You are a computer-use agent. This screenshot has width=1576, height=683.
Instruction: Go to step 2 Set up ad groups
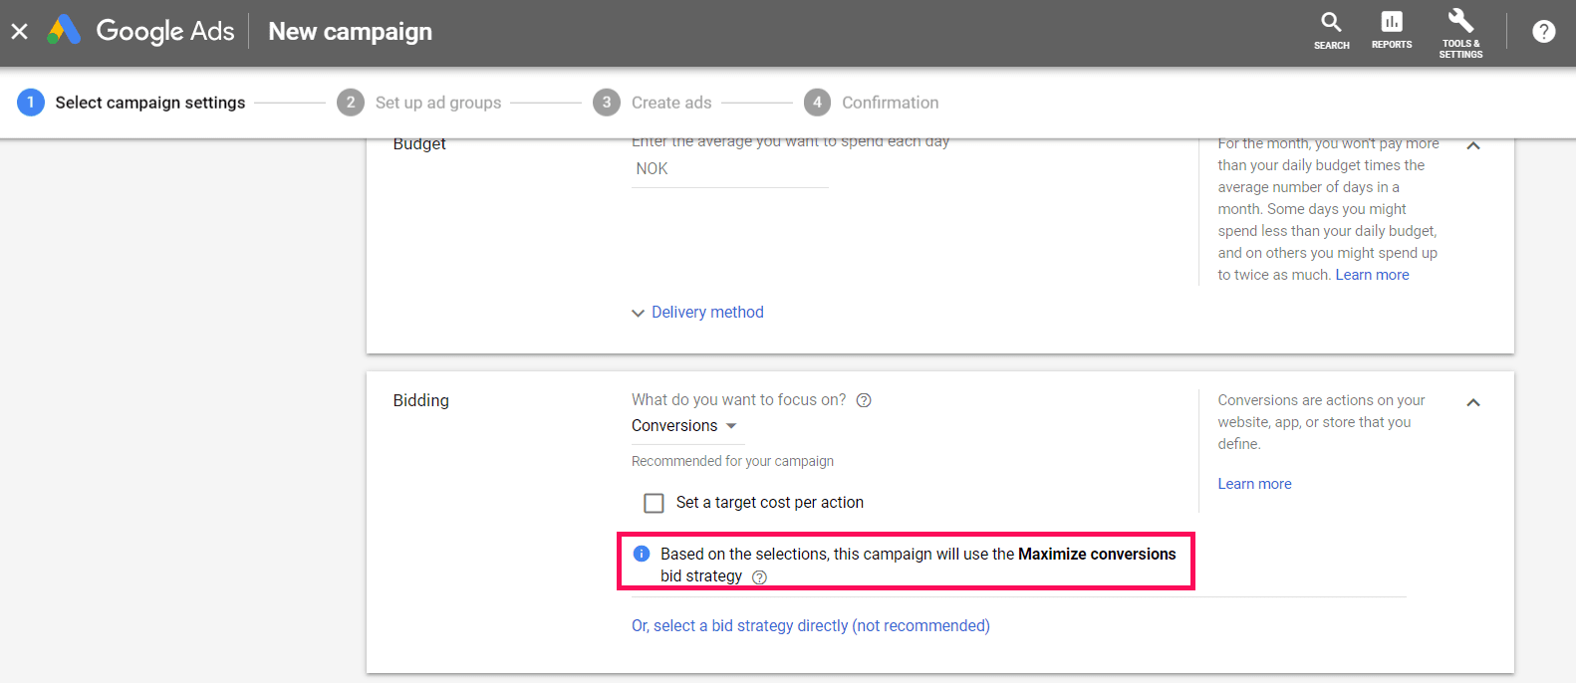pos(419,103)
